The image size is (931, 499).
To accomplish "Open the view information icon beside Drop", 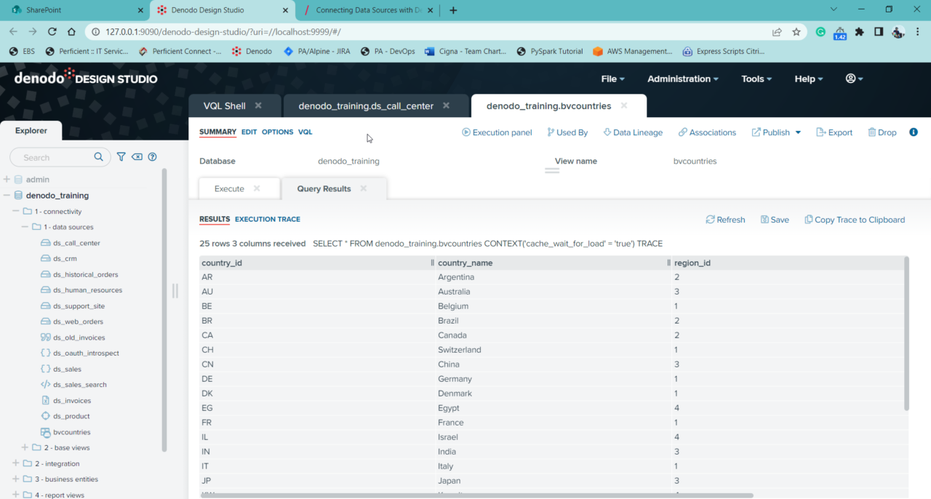I will coord(914,132).
